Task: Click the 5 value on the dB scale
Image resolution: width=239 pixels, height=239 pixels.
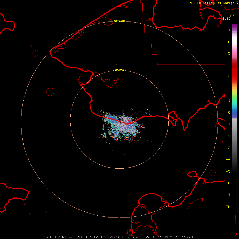Action: coord(229,53)
